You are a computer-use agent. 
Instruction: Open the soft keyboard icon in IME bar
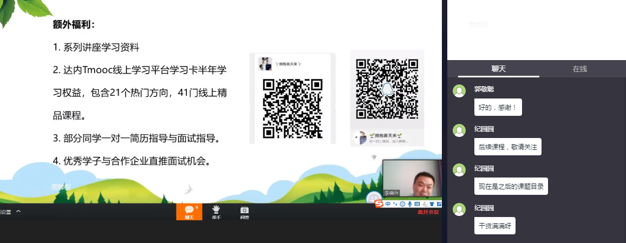pyautogui.click(x=417, y=204)
